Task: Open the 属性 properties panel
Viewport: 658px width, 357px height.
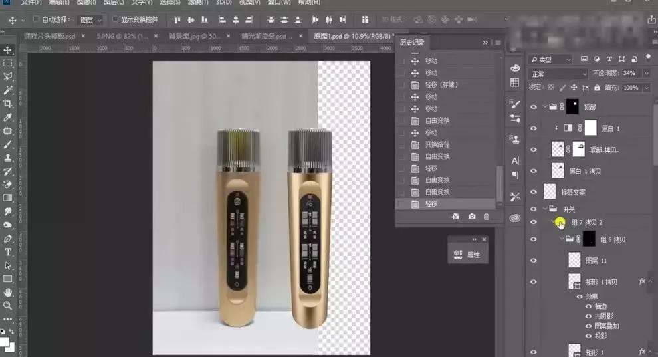Action: 467,254
